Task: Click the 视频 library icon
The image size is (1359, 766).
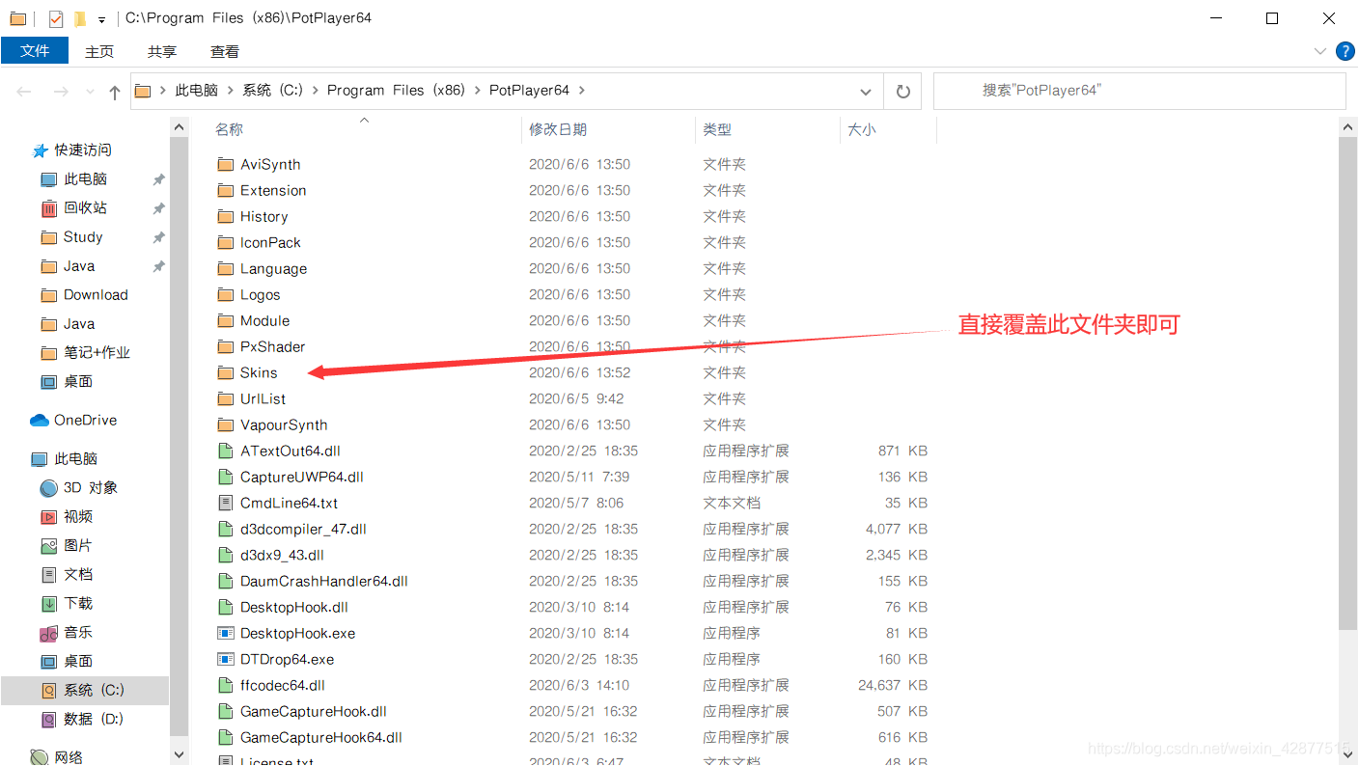Action: [49, 516]
